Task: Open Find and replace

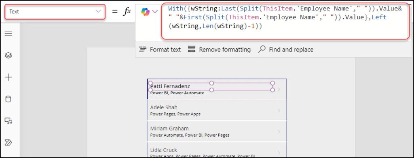Action: pos(286,50)
